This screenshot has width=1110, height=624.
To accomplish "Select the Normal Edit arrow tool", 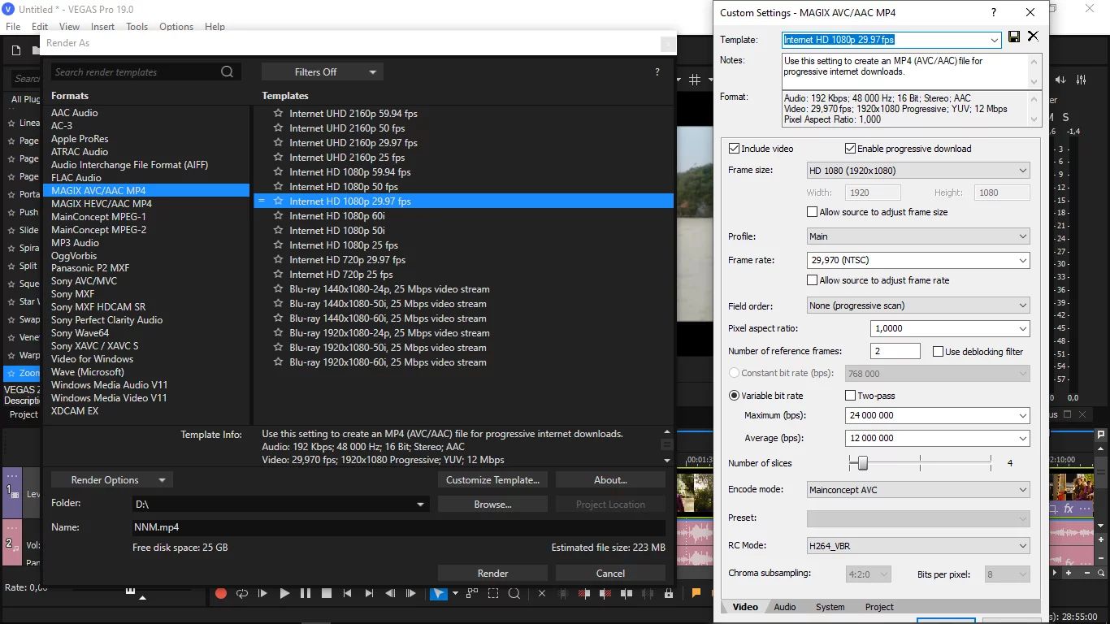I will (438, 594).
